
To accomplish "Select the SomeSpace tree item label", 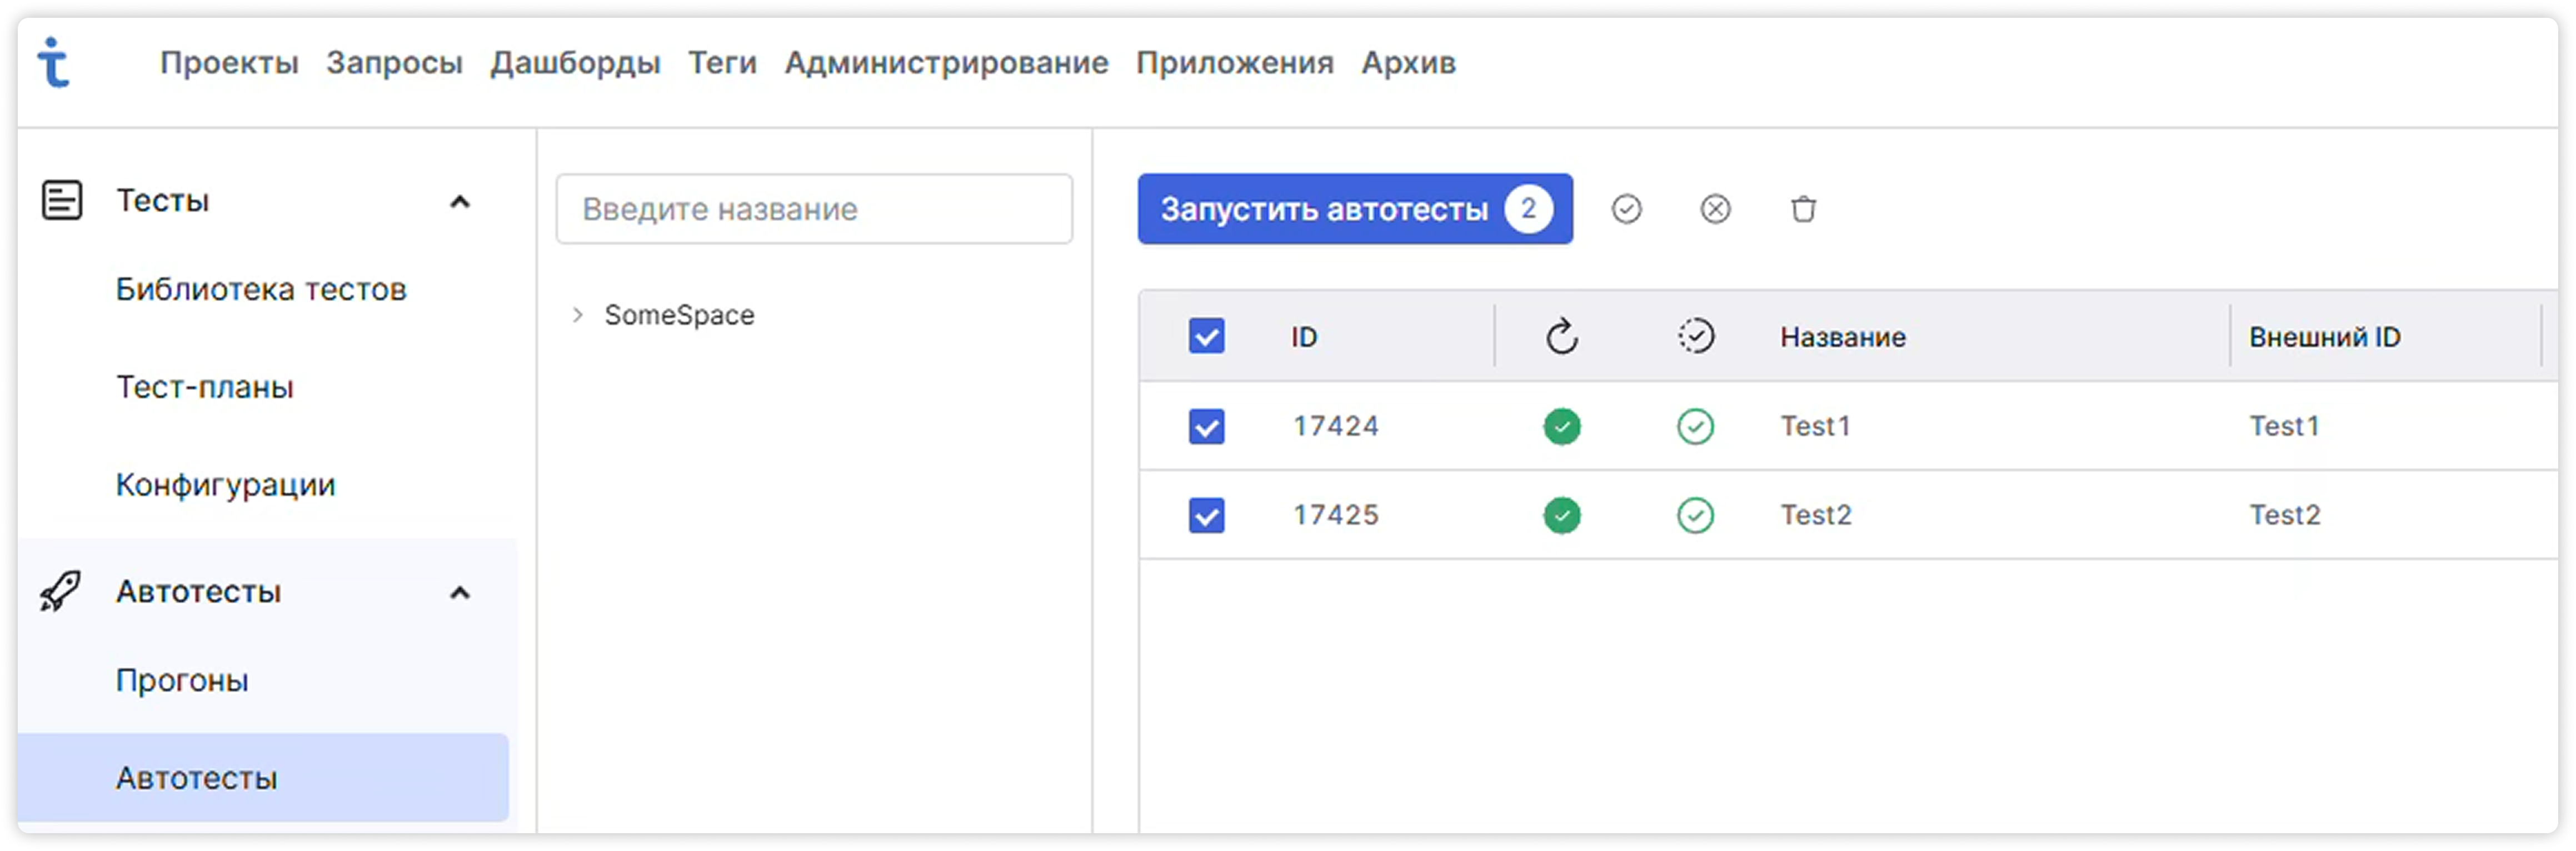I will (x=679, y=315).
